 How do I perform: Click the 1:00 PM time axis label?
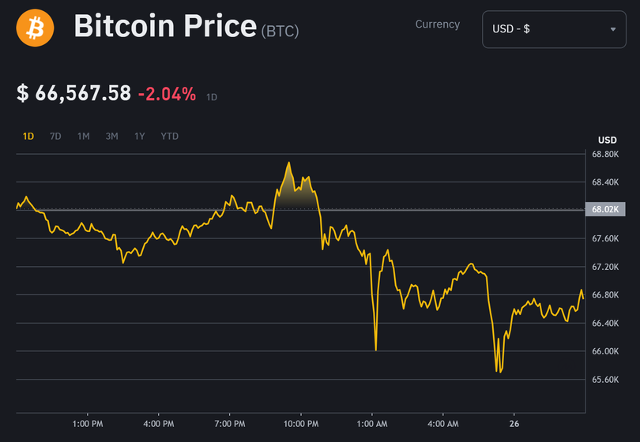point(87,424)
